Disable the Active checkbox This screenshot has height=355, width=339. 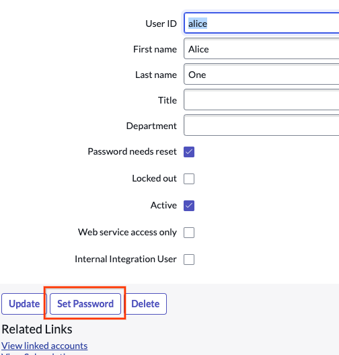[189, 206]
